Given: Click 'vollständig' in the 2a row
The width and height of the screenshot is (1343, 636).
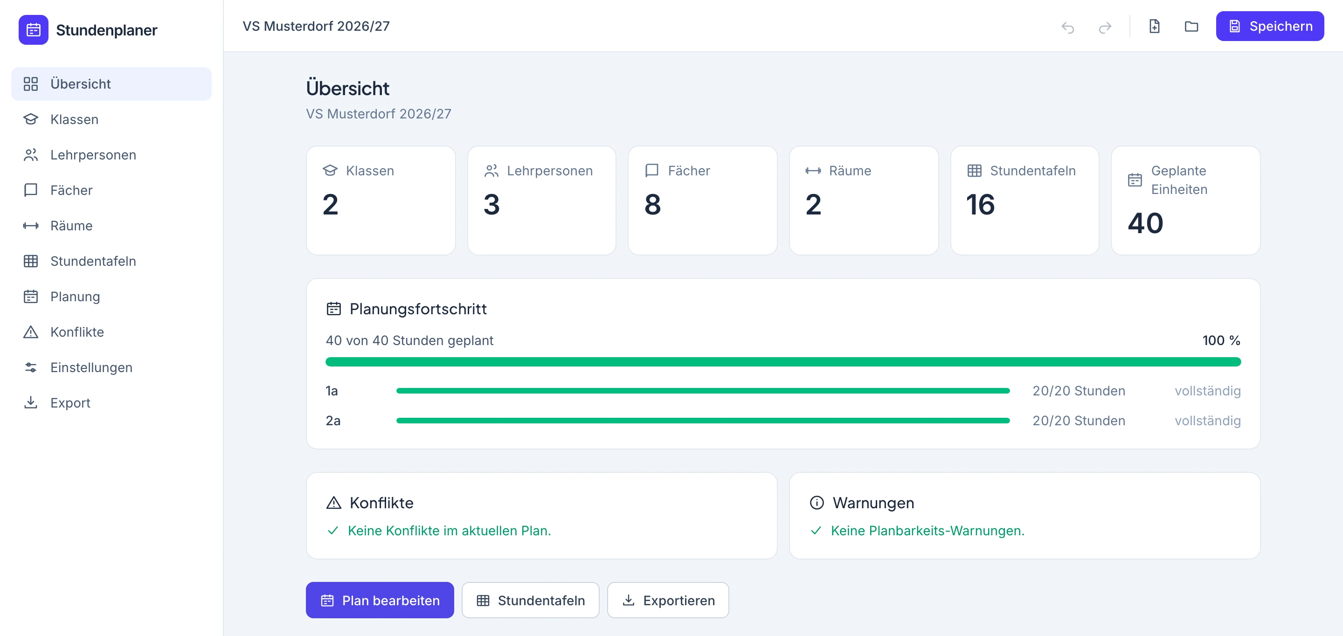Looking at the screenshot, I should (1207, 421).
